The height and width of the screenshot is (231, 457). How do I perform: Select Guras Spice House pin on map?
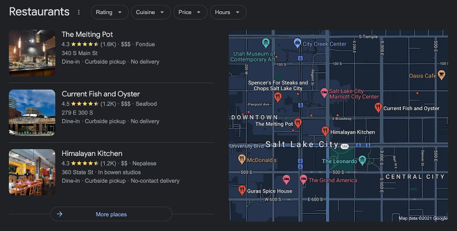242,191
